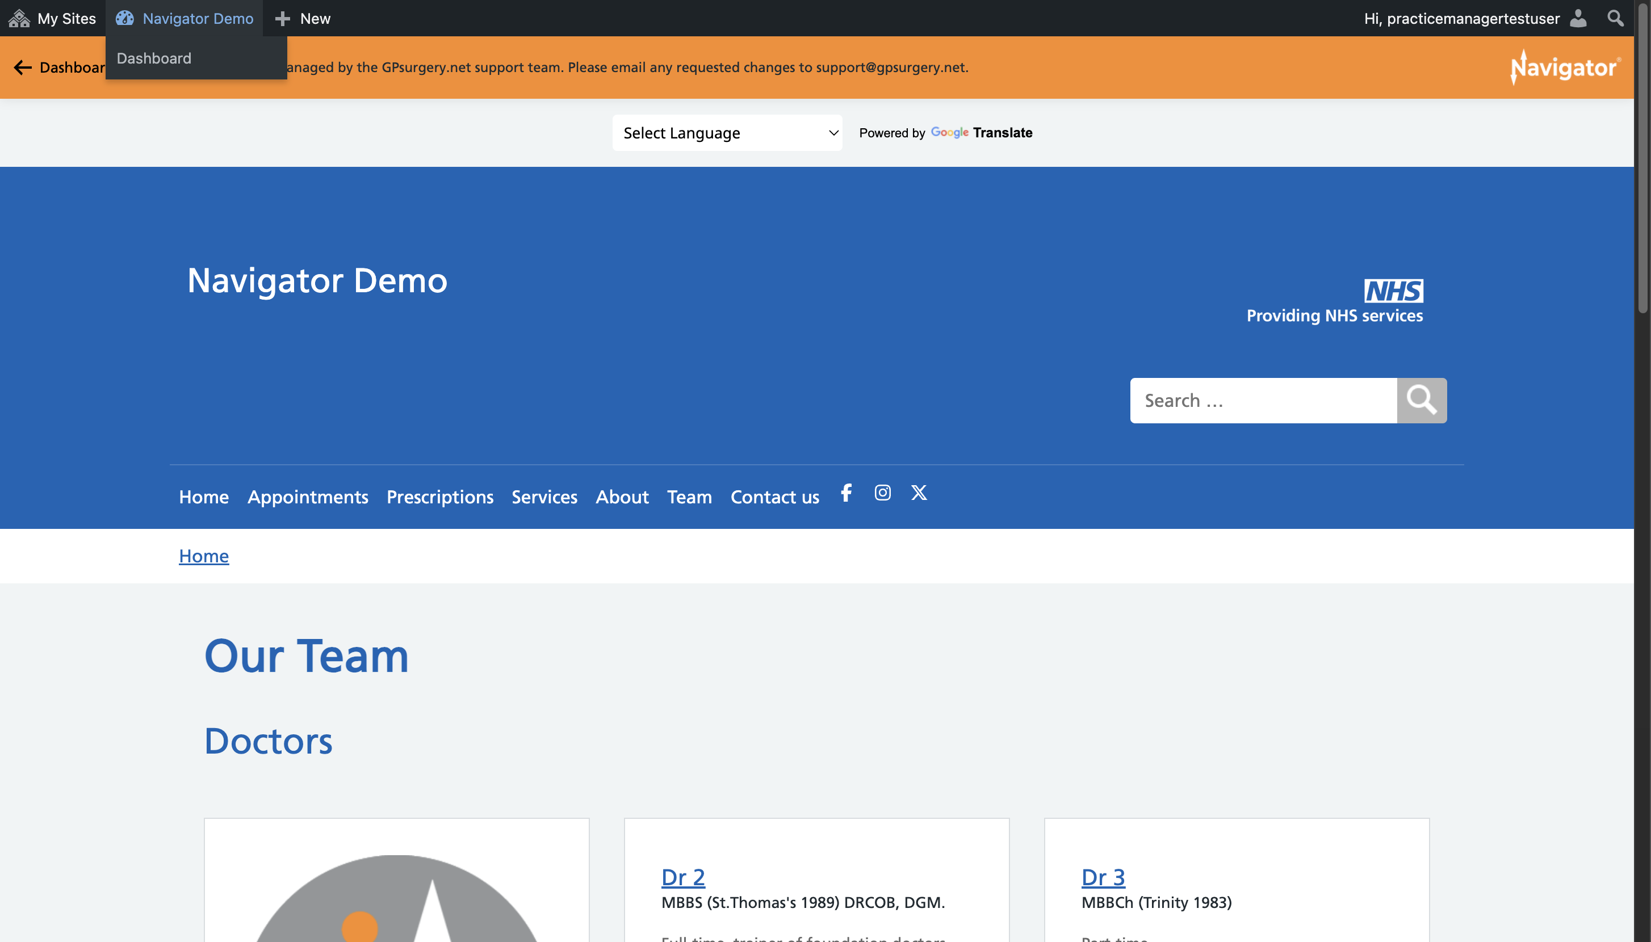Click the user avatar icon
This screenshot has height=942, width=1651.
pos(1578,18)
